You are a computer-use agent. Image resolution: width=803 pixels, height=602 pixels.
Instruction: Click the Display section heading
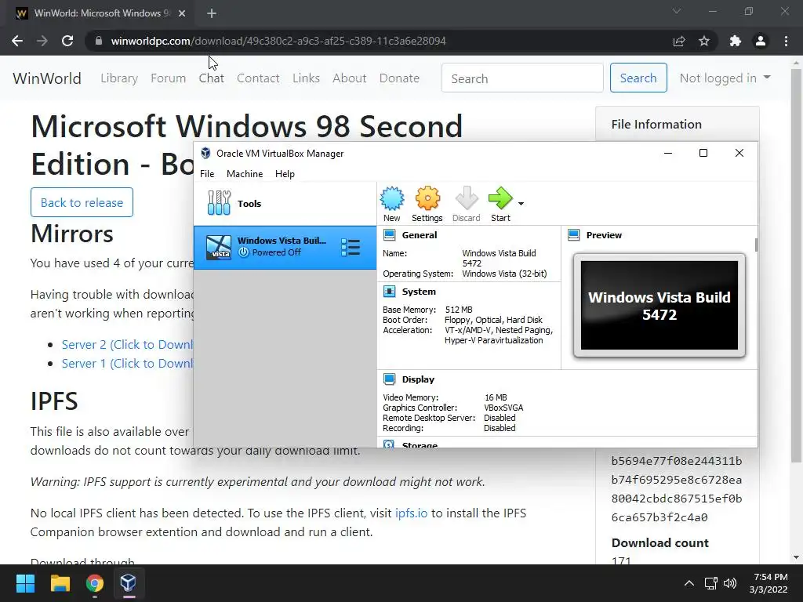pos(418,379)
